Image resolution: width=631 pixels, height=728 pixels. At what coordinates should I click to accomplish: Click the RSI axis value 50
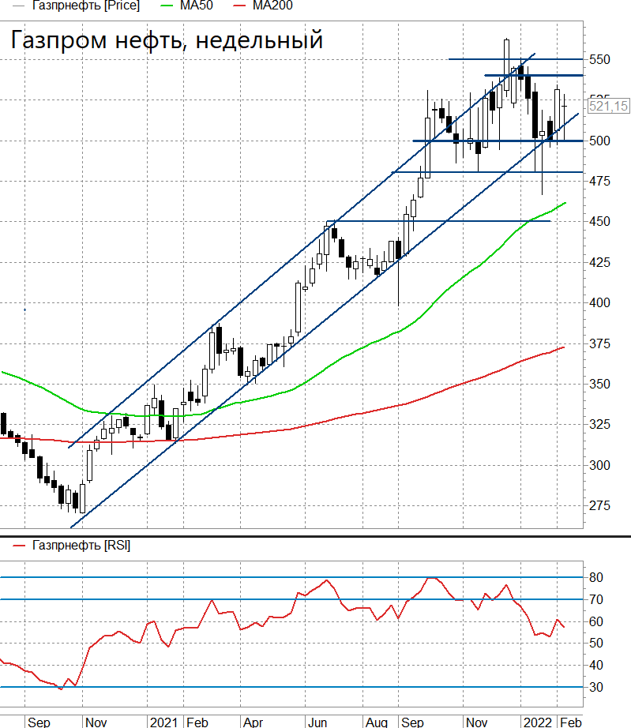click(595, 643)
